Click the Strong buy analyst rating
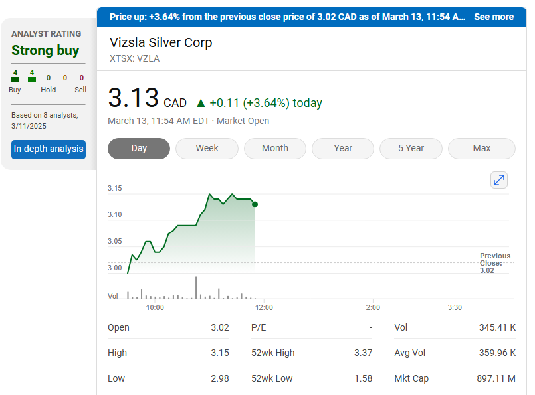Screen dimensions: 535x395 (x=45, y=50)
